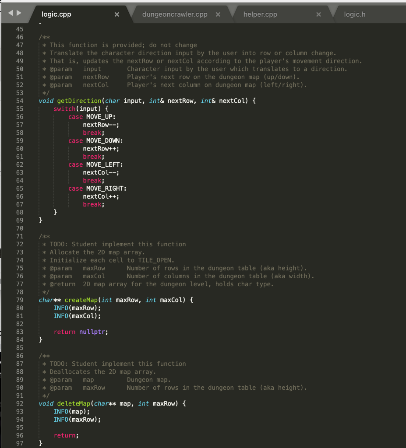The height and width of the screenshot is (448, 406).
Task: Close the dungeoncrawler.cpp tab
Action: point(218,14)
